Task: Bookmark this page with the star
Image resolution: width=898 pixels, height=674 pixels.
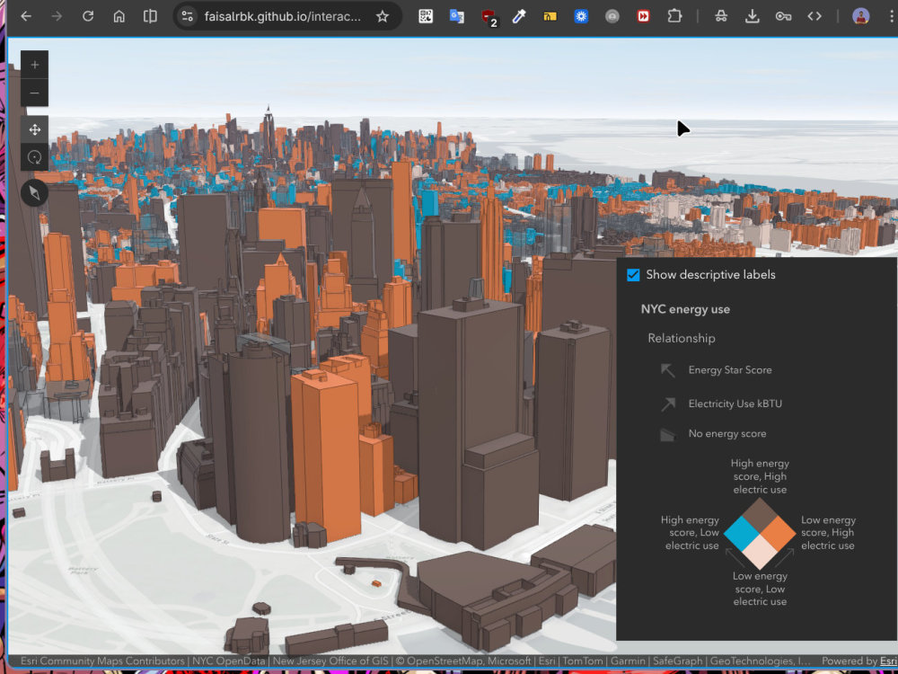Action: (x=383, y=16)
